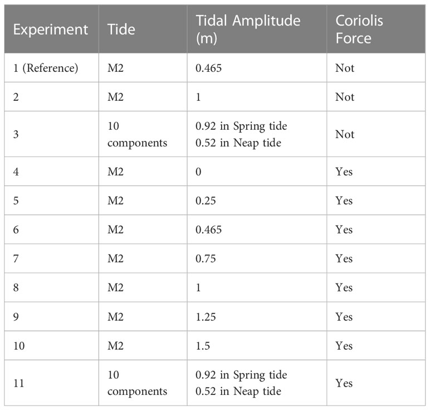Click amplitude 0 in experiment 4
The image size is (430, 410).
tap(198, 172)
